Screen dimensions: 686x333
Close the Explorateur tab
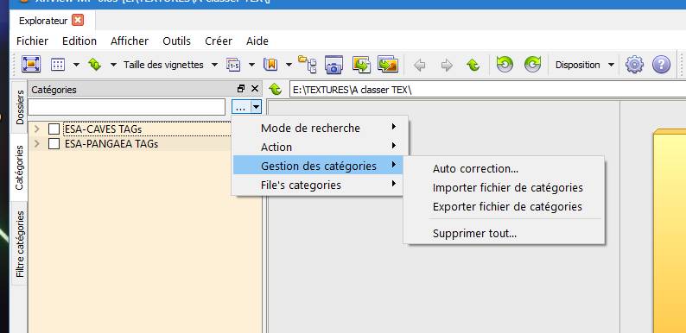tap(78, 20)
